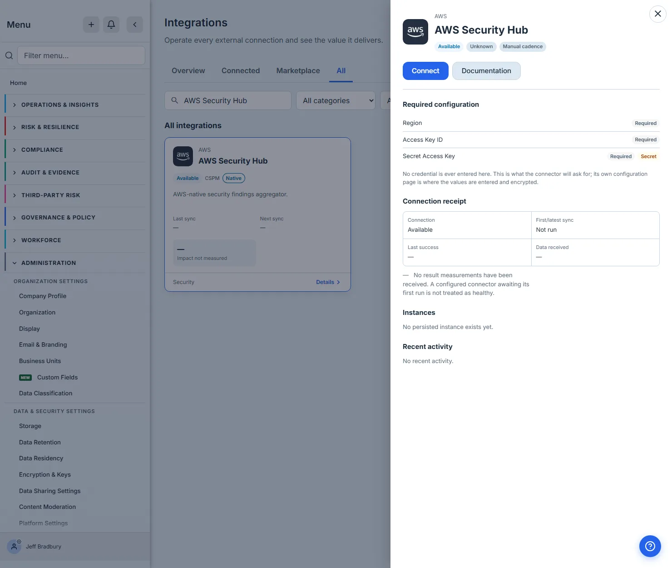672x568 pixels.
Task: Open Business Units
Action: point(40,361)
